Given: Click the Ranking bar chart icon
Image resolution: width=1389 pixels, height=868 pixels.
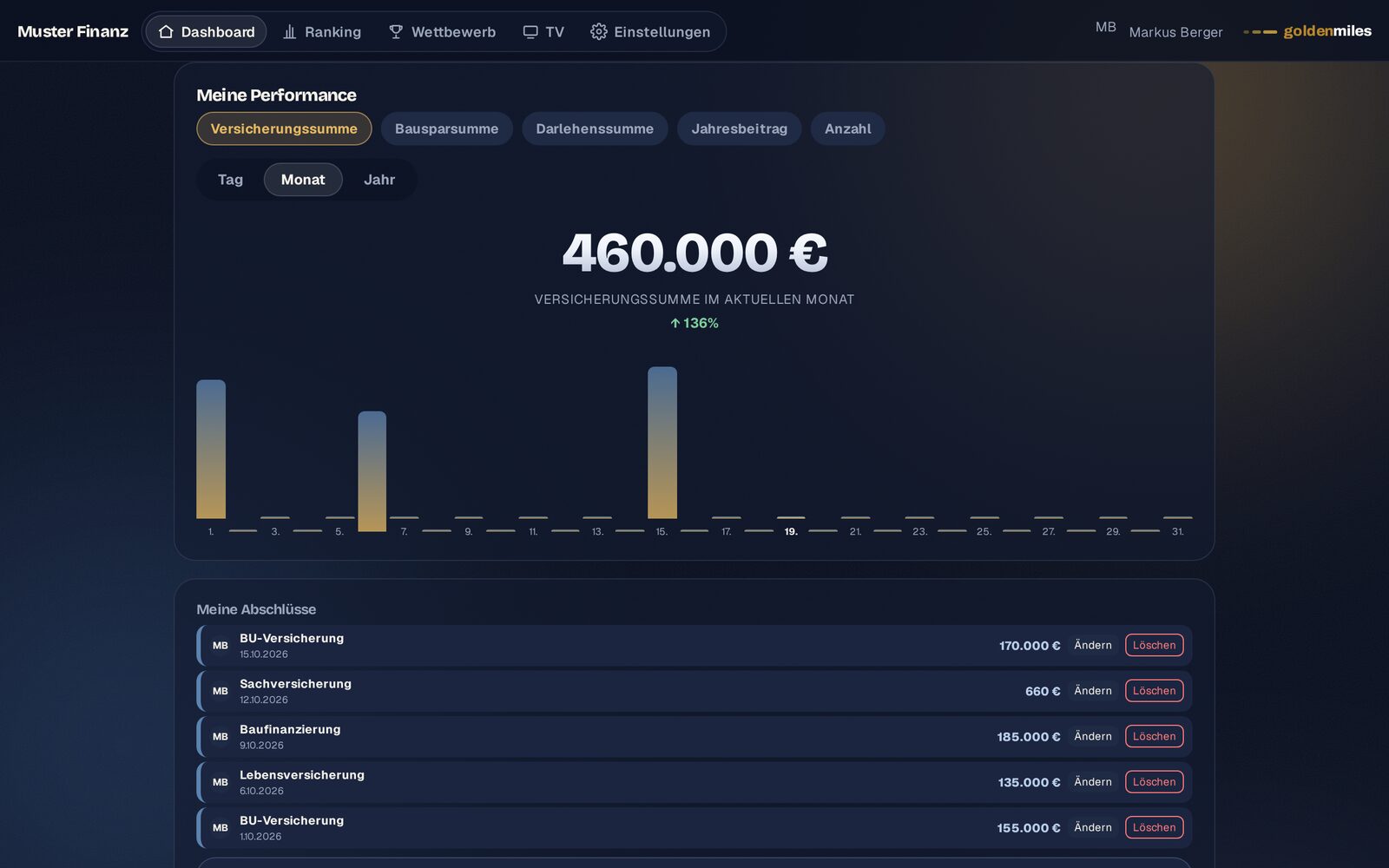Looking at the screenshot, I should pos(290,32).
